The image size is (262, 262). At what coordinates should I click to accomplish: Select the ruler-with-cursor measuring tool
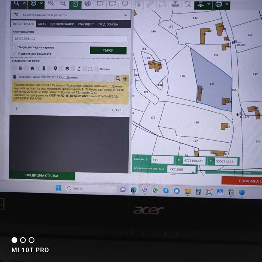tap(137, 4)
